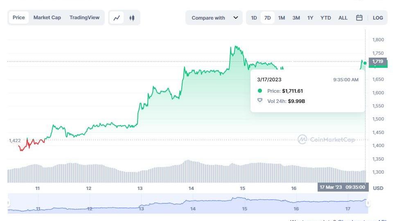Open the TradingView tab
This screenshot has height=221, width=397.
coord(84,18)
